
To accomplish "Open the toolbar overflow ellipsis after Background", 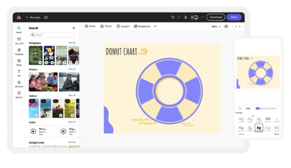I will pyautogui.click(x=155, y=26).
